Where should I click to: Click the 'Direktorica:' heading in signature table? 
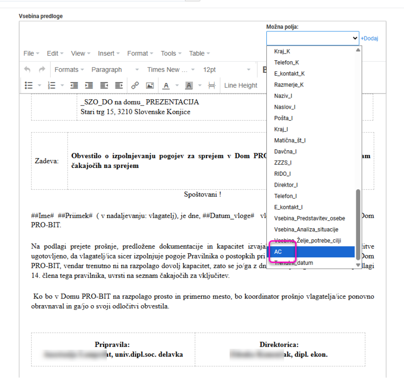coord(279,345)
